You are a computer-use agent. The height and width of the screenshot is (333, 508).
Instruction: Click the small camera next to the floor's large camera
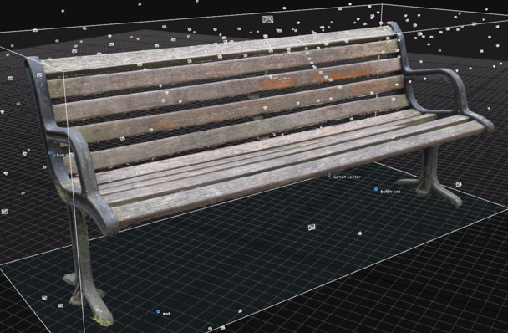pyautogui.click(x=359, y=233)
